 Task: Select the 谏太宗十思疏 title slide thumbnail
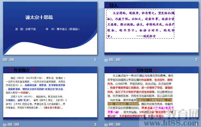tap(50, 28)
